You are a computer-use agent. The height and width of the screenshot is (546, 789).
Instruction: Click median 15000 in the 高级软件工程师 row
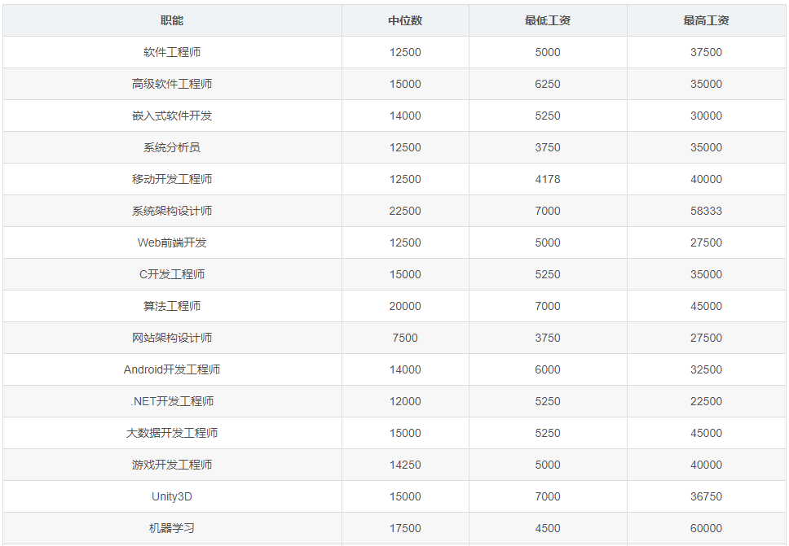[405, 84]
